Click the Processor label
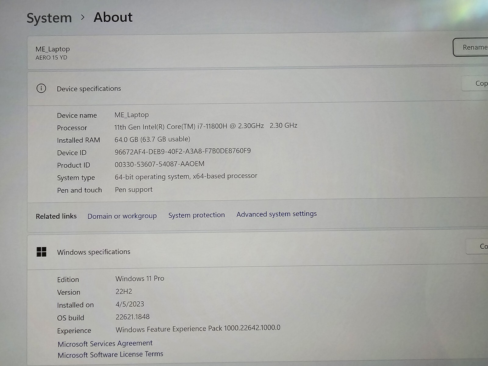This screenshot has height=366, width=488. (x=72, y=128)
